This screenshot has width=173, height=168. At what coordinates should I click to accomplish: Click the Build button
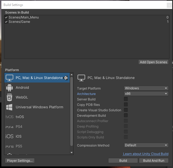(123, 161)
